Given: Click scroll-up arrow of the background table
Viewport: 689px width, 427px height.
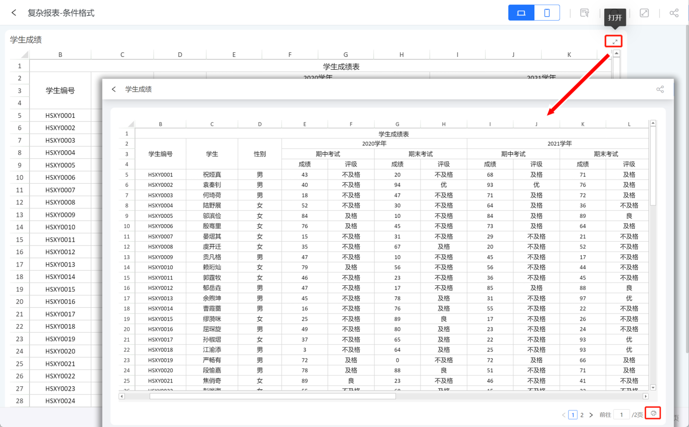Looking at the screenshot, I should point(616,54).
